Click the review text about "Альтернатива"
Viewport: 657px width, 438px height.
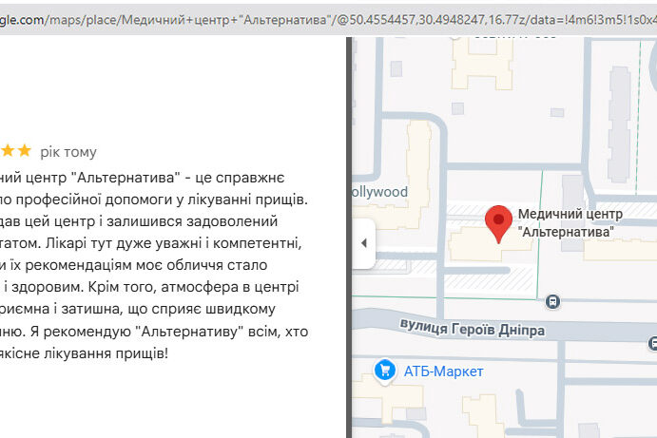pyautogui.click(x=152, y=265)
